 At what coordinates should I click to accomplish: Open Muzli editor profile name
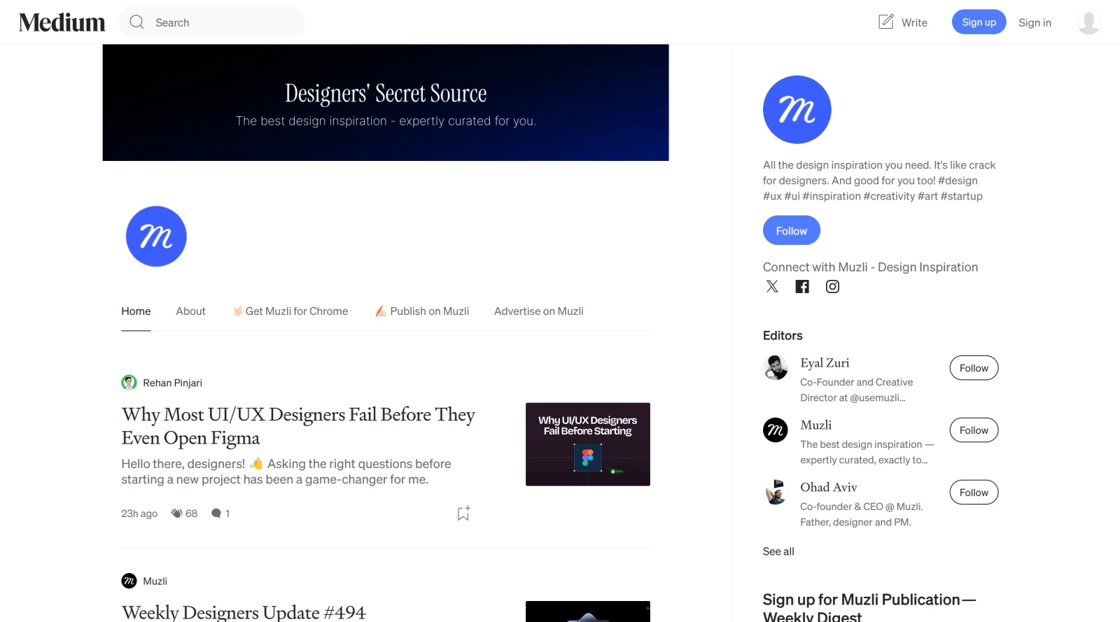(815, 425)
